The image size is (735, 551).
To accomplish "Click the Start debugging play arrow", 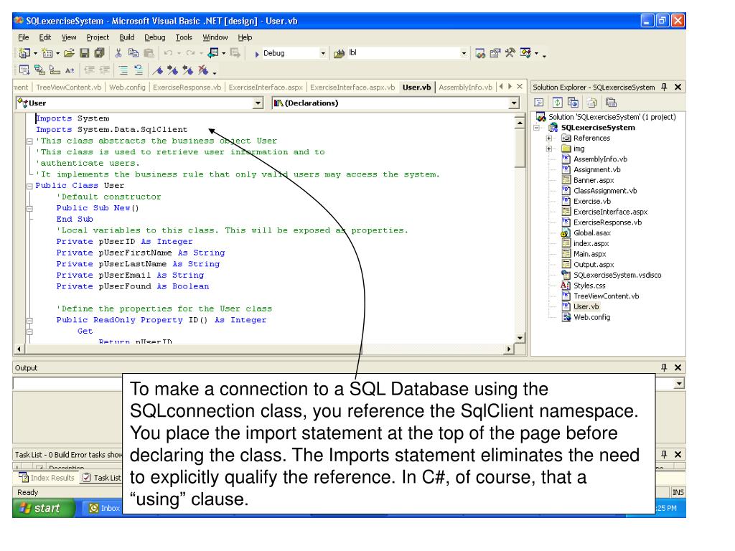I will point(257,54).
